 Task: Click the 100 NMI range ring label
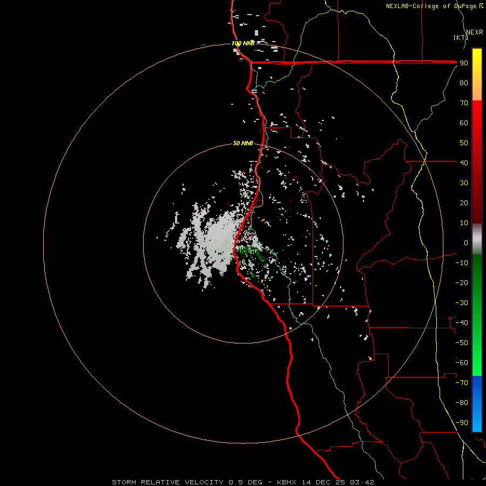[x=243, y=43]
